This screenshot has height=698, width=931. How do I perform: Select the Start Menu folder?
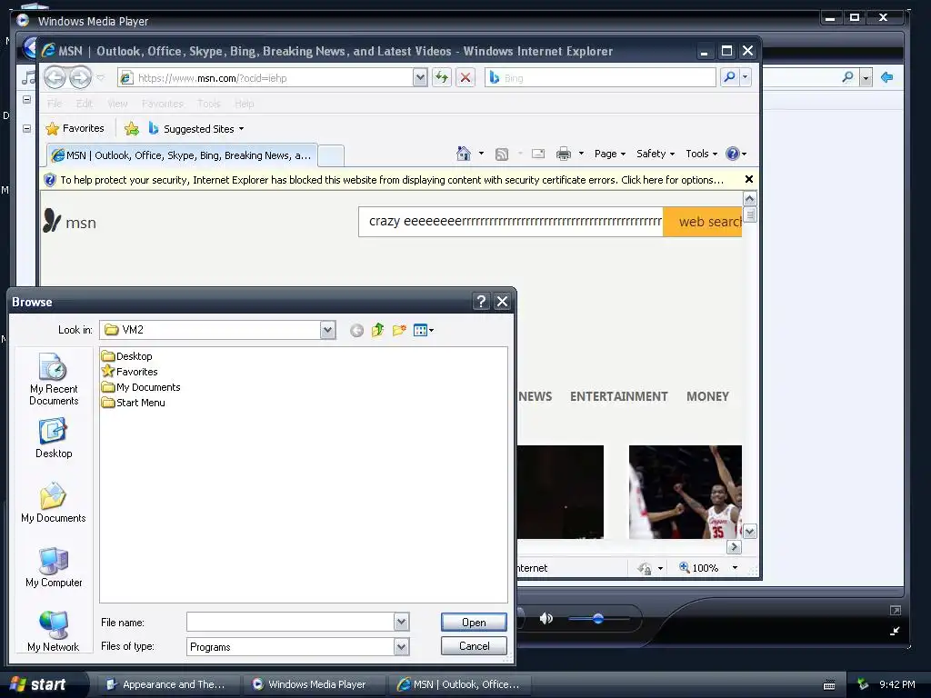pos(133,403)
